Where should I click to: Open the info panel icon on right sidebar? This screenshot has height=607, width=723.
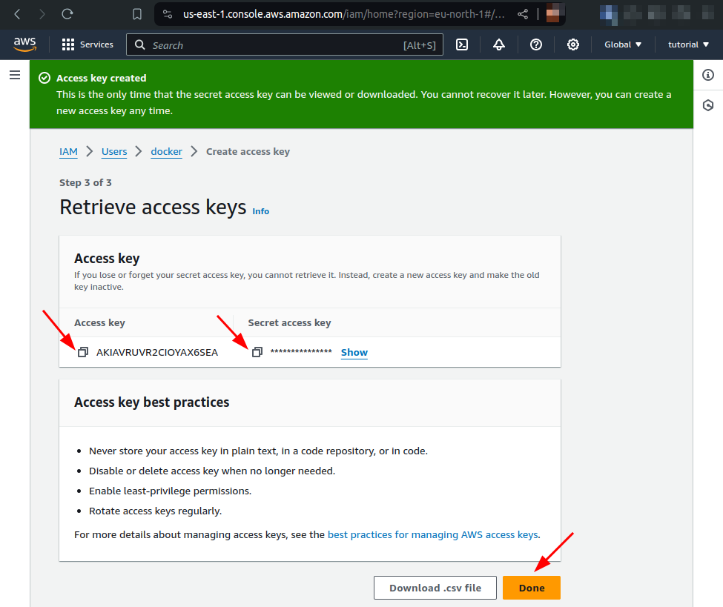coord(708,75)
